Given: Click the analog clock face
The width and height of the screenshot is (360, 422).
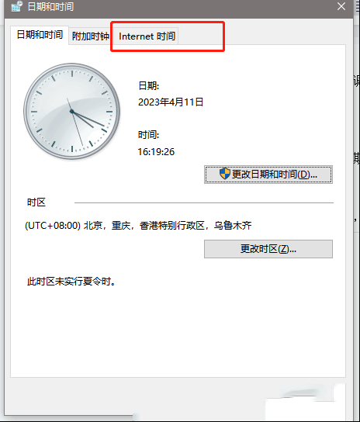Looking at the screenshot, I should tap(72, 111).
